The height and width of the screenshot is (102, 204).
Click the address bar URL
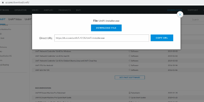17,2
